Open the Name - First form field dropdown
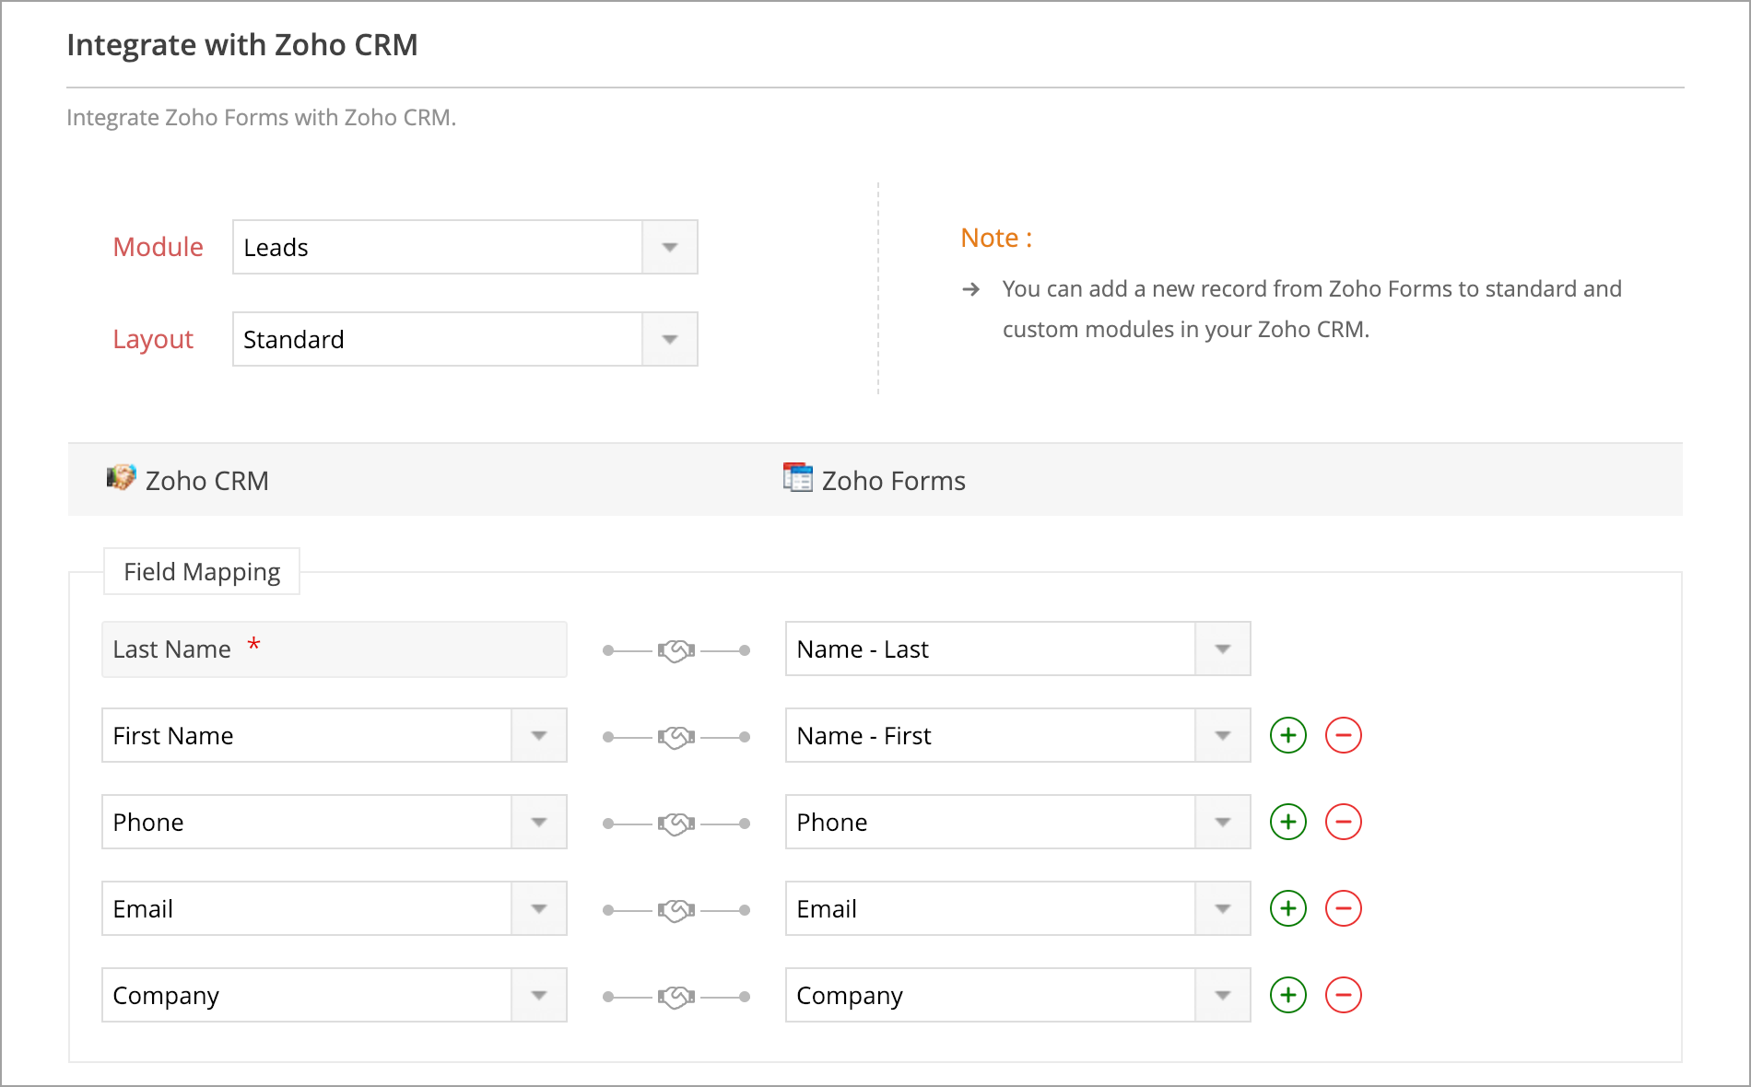 tap(1018, 735)
